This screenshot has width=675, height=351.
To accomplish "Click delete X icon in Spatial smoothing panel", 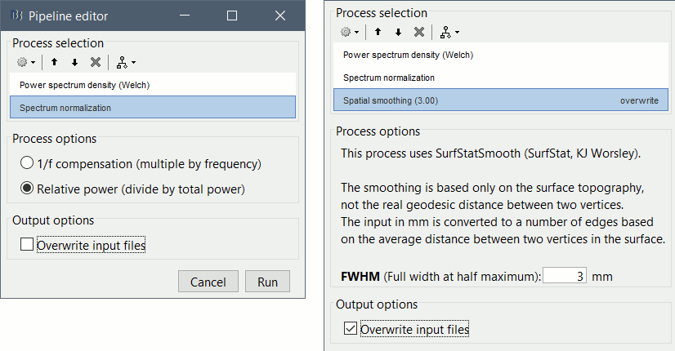I will [x=419, y=32].
